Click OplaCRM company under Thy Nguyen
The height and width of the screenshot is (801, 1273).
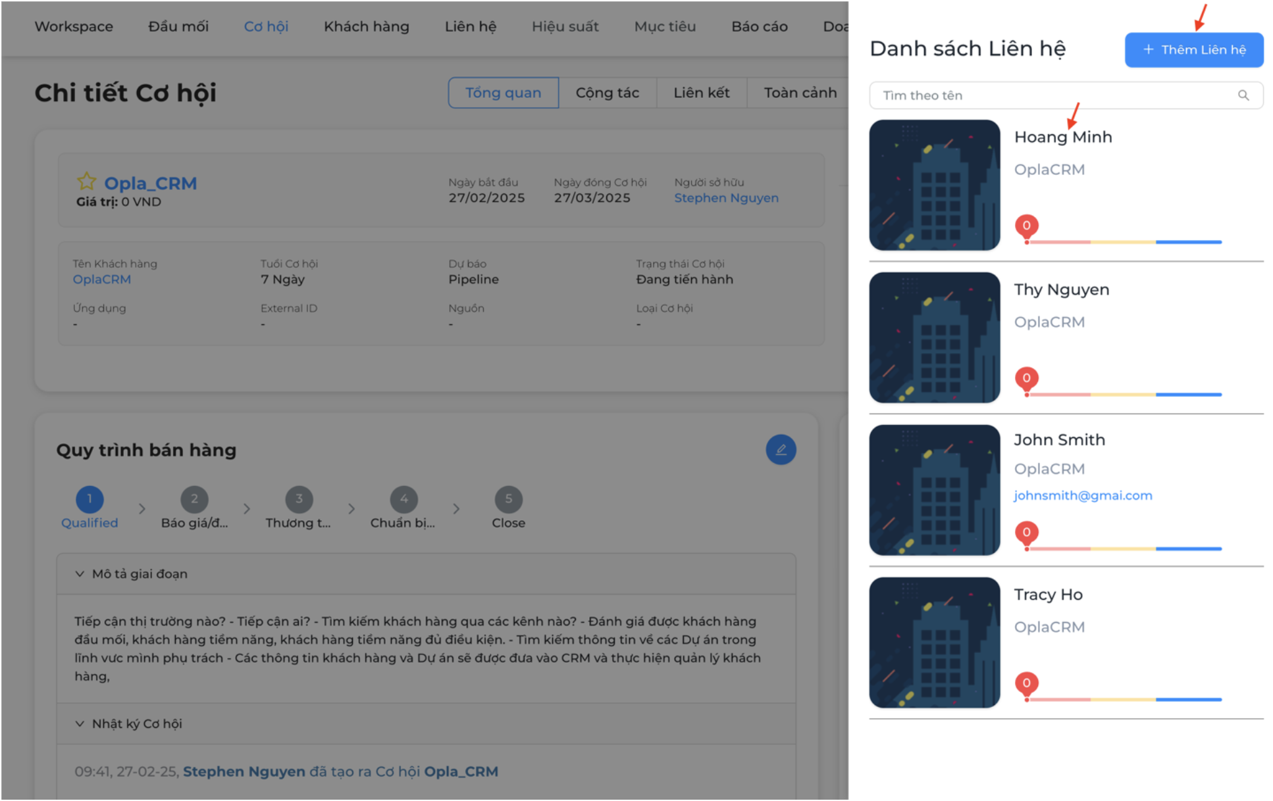coord(1049,322)
